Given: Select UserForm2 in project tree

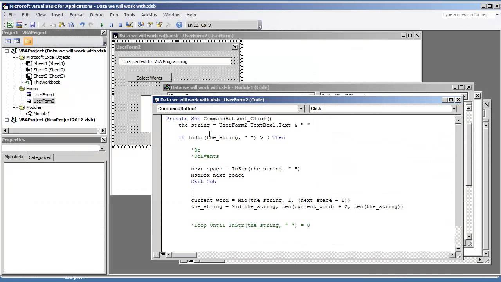Looking at the screenshot, I should tap(44, 101).
